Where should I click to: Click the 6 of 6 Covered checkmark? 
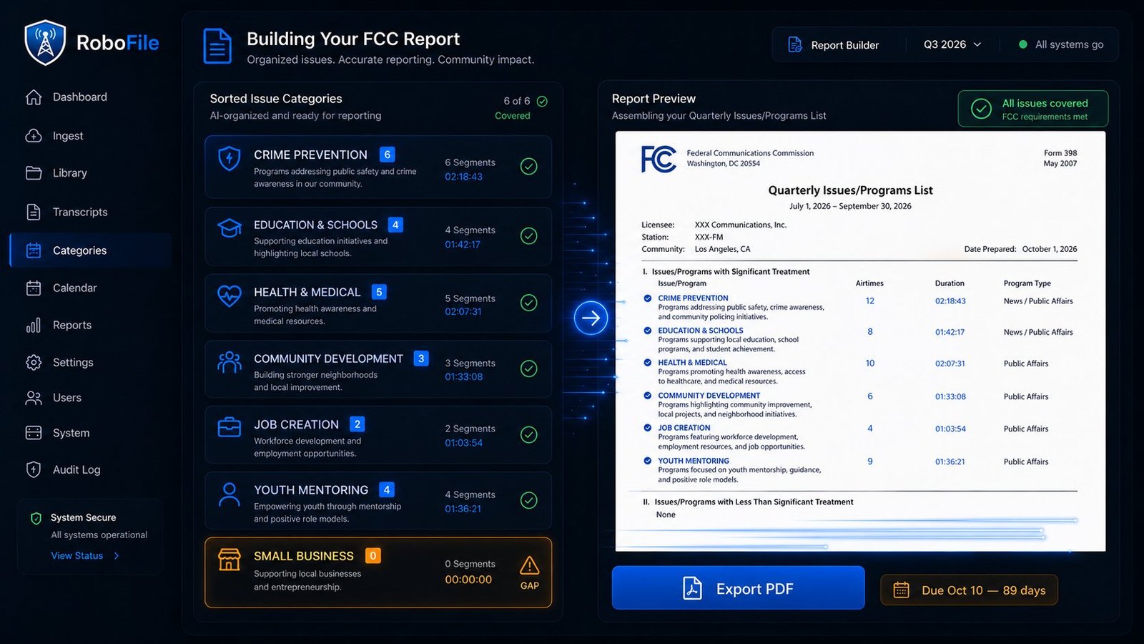[x=542, y=102]
